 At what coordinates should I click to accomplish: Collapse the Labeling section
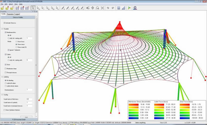2,77
